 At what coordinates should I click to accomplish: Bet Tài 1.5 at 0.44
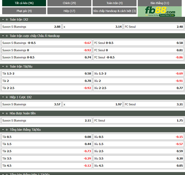47,144
